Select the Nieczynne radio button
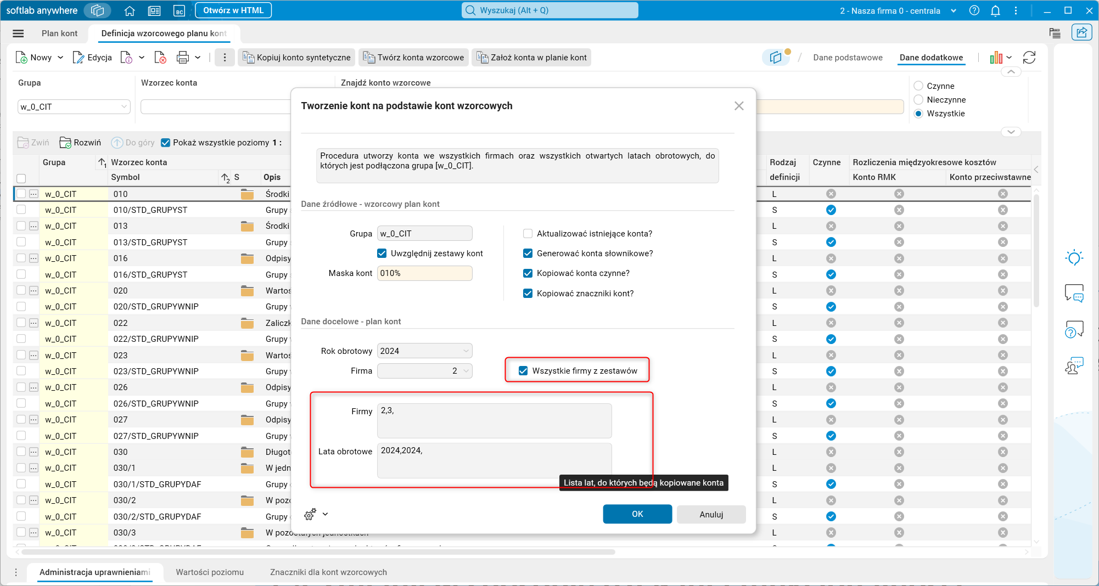 coord(918,100)
